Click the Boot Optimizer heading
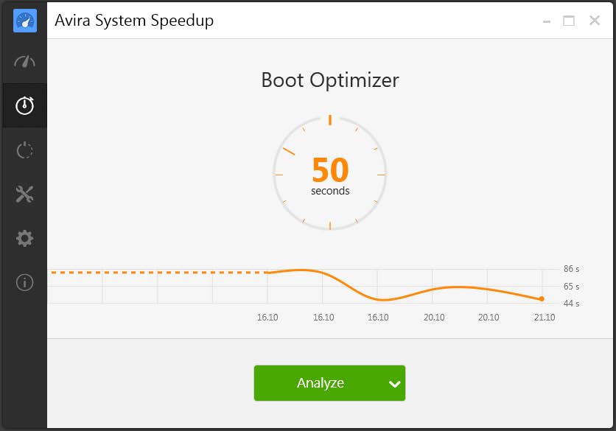Screen dimensions: 616x431 (x=330, y=80)
